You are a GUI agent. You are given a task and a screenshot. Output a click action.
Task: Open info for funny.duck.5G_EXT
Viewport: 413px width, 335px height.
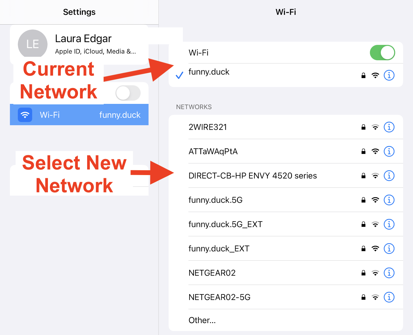coord(389,224)
